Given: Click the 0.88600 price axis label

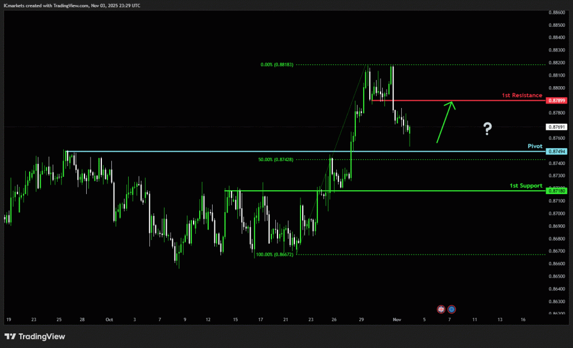Looking at the screenshot, I should pyautogui.click(x=557, y=12).
